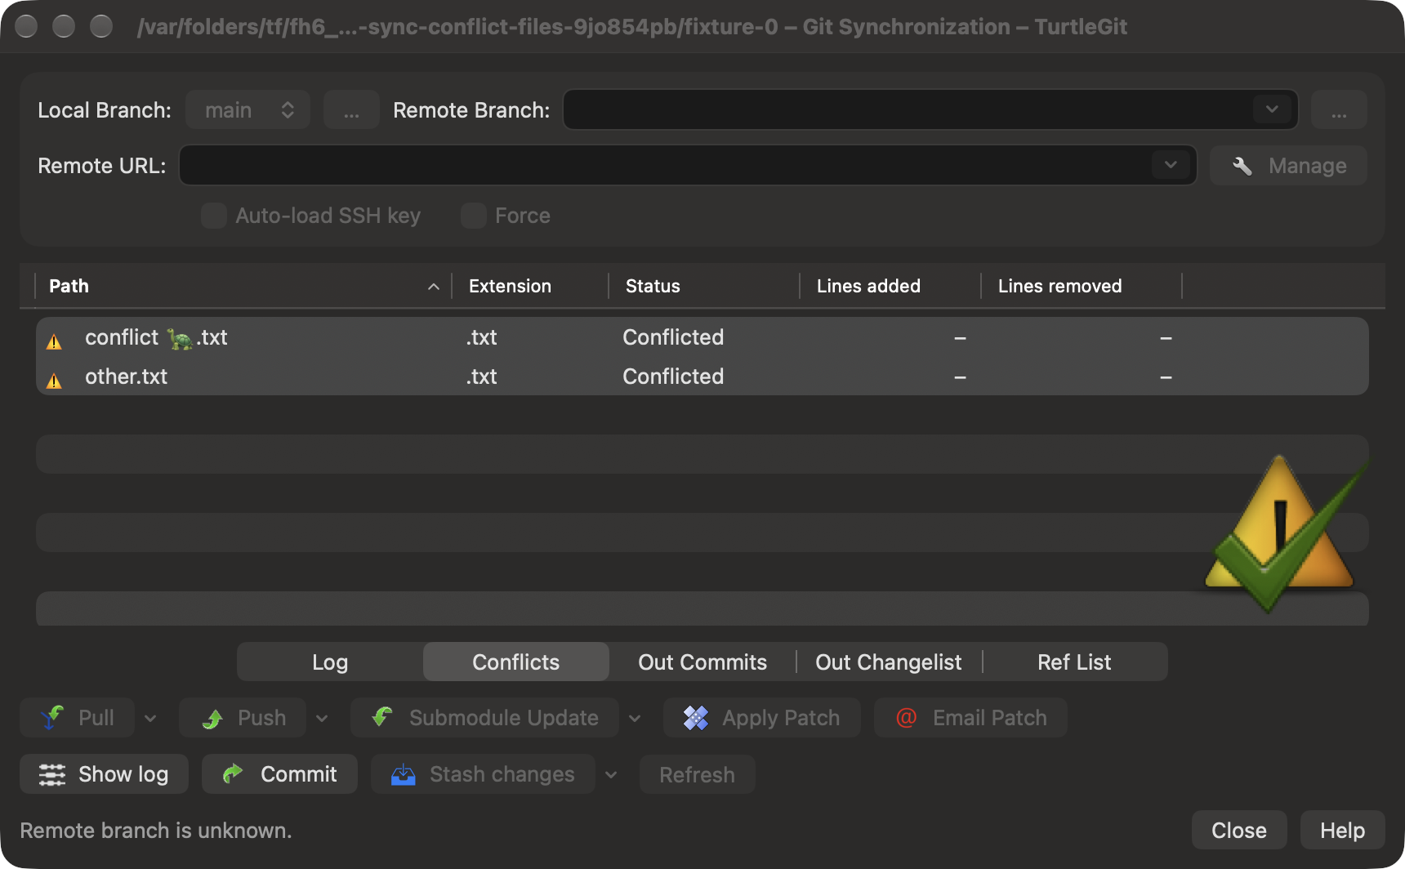Toggle the Auto-load SSH key checkbox

pos(214,216)
